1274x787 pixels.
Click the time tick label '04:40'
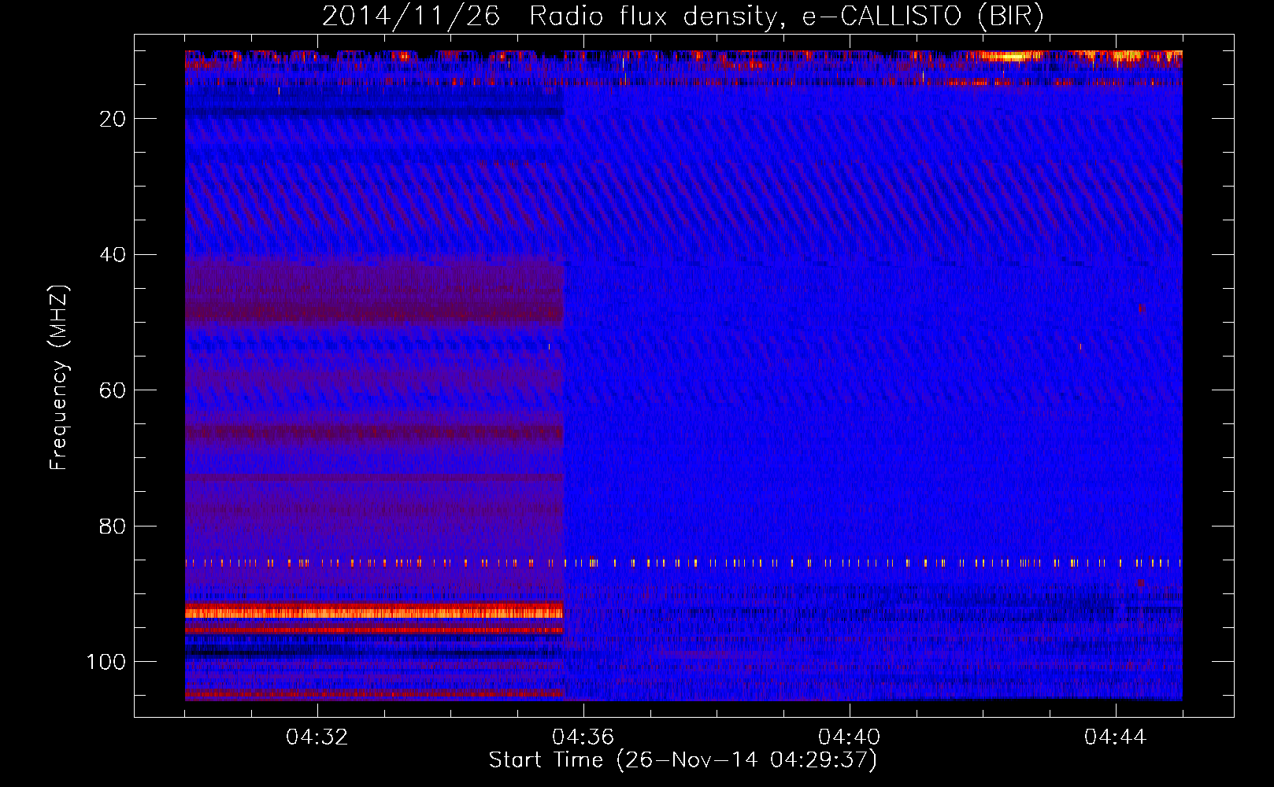pos(850,737)
